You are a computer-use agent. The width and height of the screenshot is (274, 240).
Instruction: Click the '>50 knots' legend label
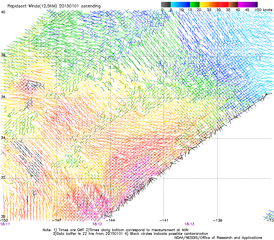[x=263, y=10]
